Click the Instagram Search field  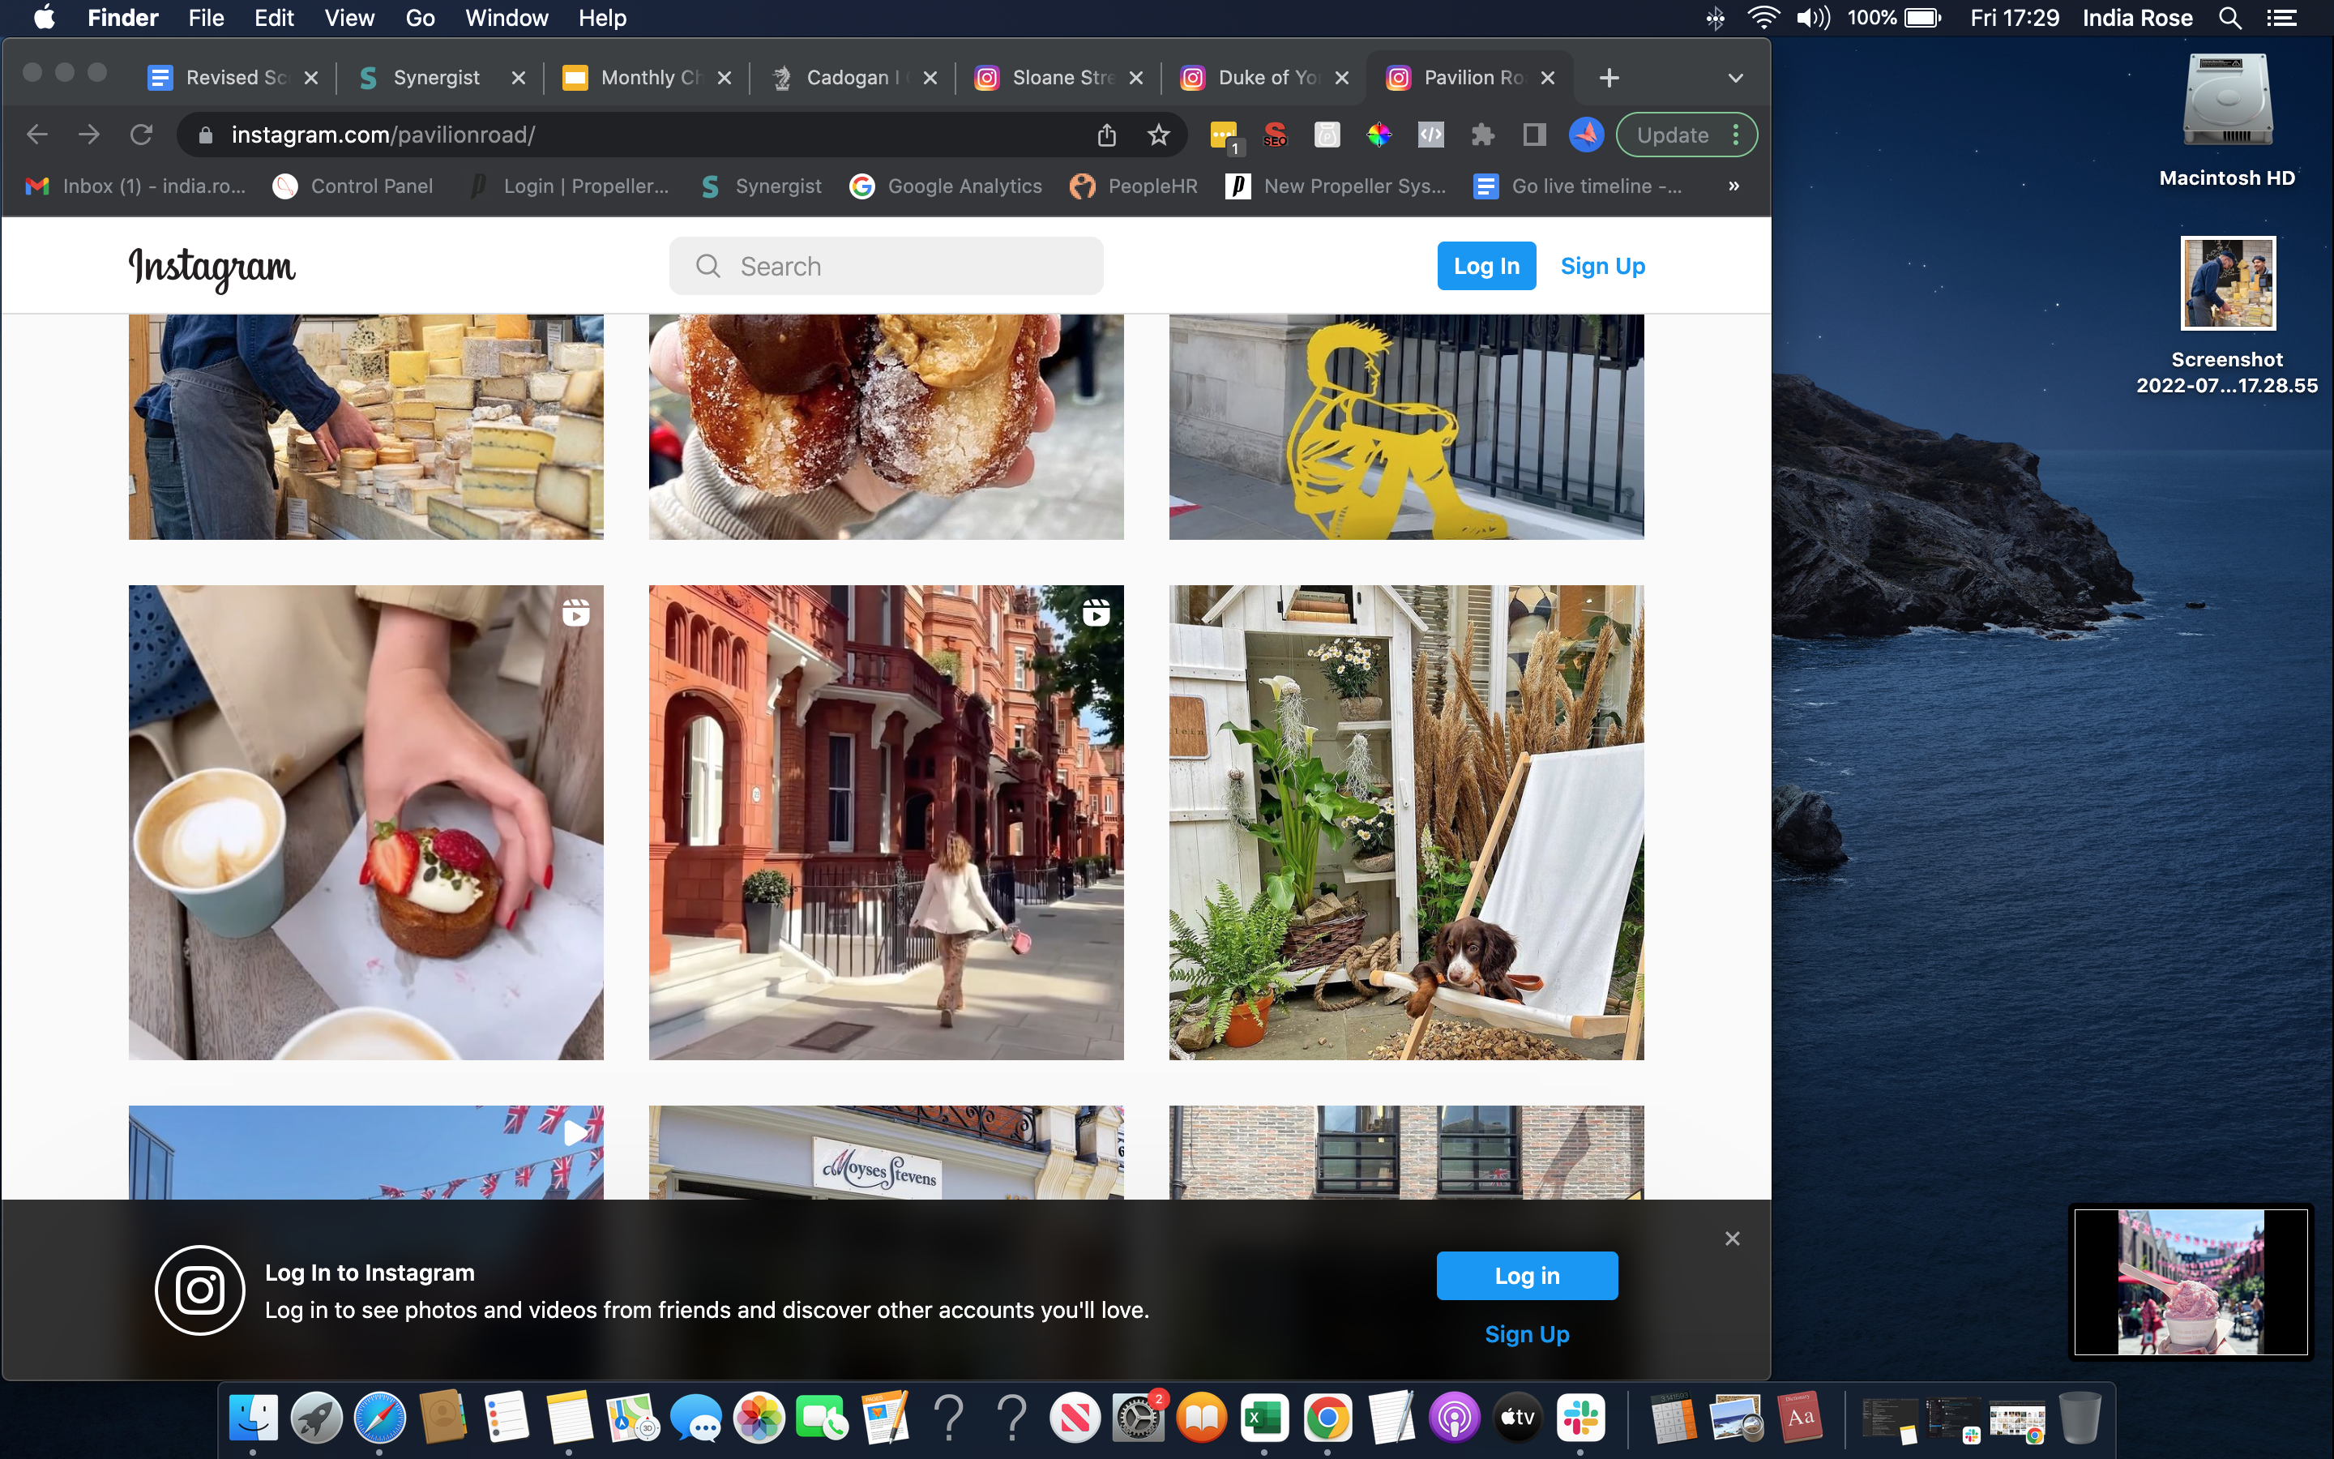coord(885,267)
